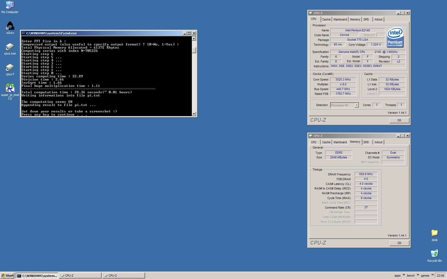This screenshot has height=279, width=447.
Task: Open Memory tab in top CPU-Z window
Action: coord(355,19)
